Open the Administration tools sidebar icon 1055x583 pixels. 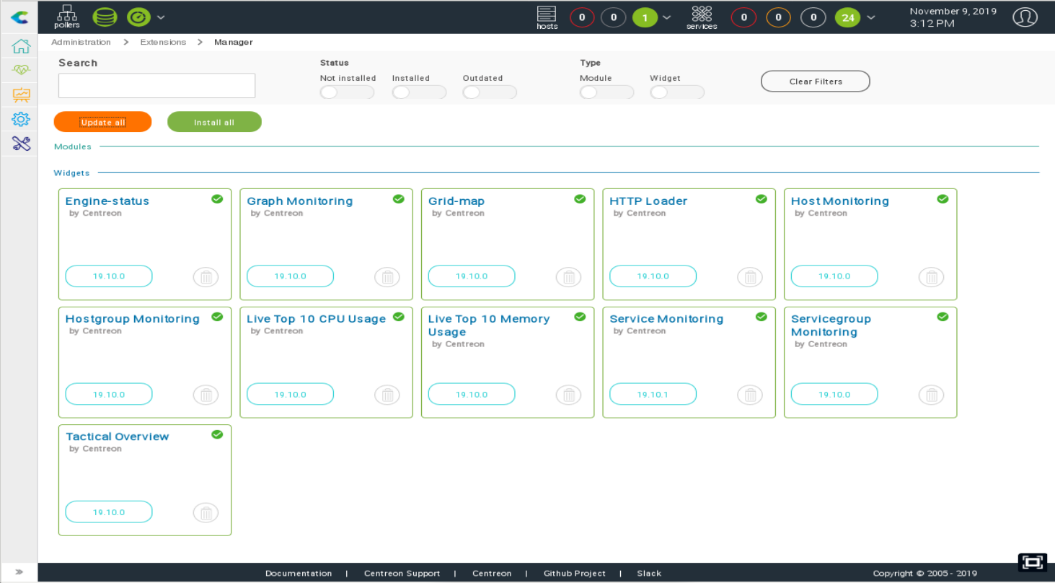coord(21,144)
